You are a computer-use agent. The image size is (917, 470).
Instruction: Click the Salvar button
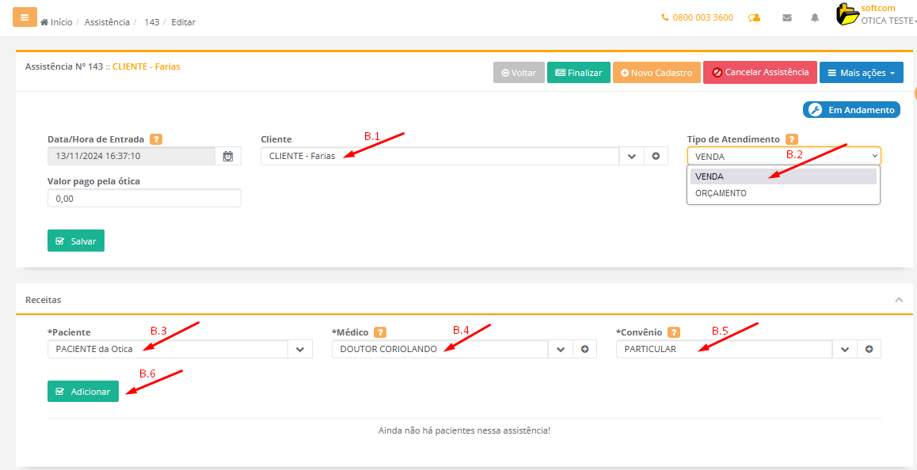click(x=76, y=241)
